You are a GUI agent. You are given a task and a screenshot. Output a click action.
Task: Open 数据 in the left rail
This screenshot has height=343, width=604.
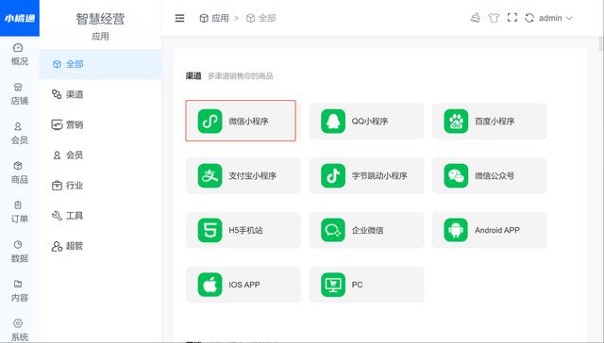19,252
